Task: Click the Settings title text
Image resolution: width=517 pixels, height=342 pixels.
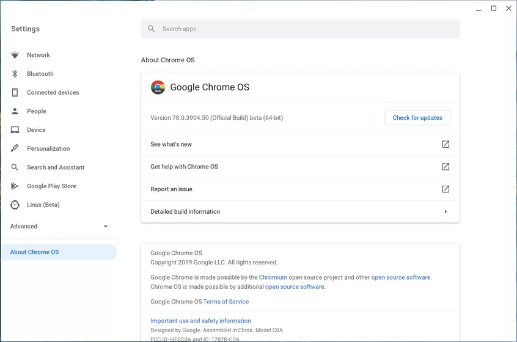Action: tap(26, 29)
